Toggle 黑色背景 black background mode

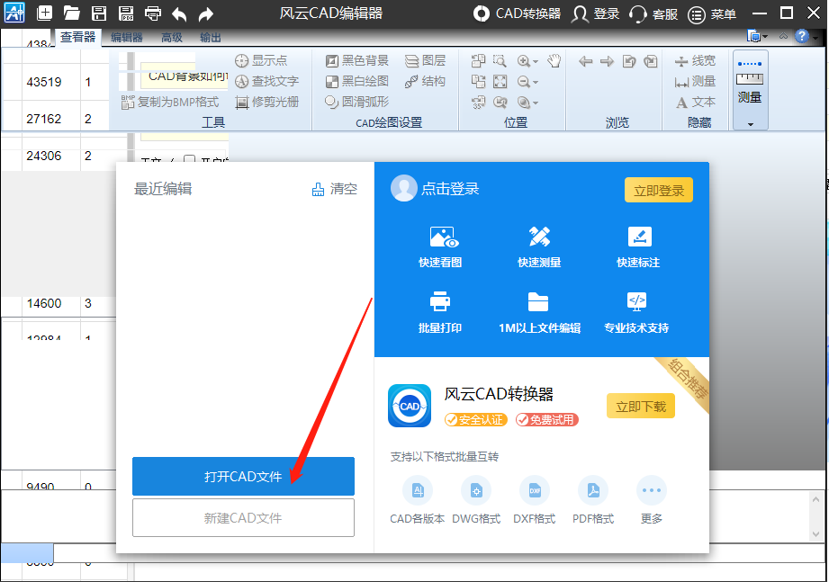[356, 60]
